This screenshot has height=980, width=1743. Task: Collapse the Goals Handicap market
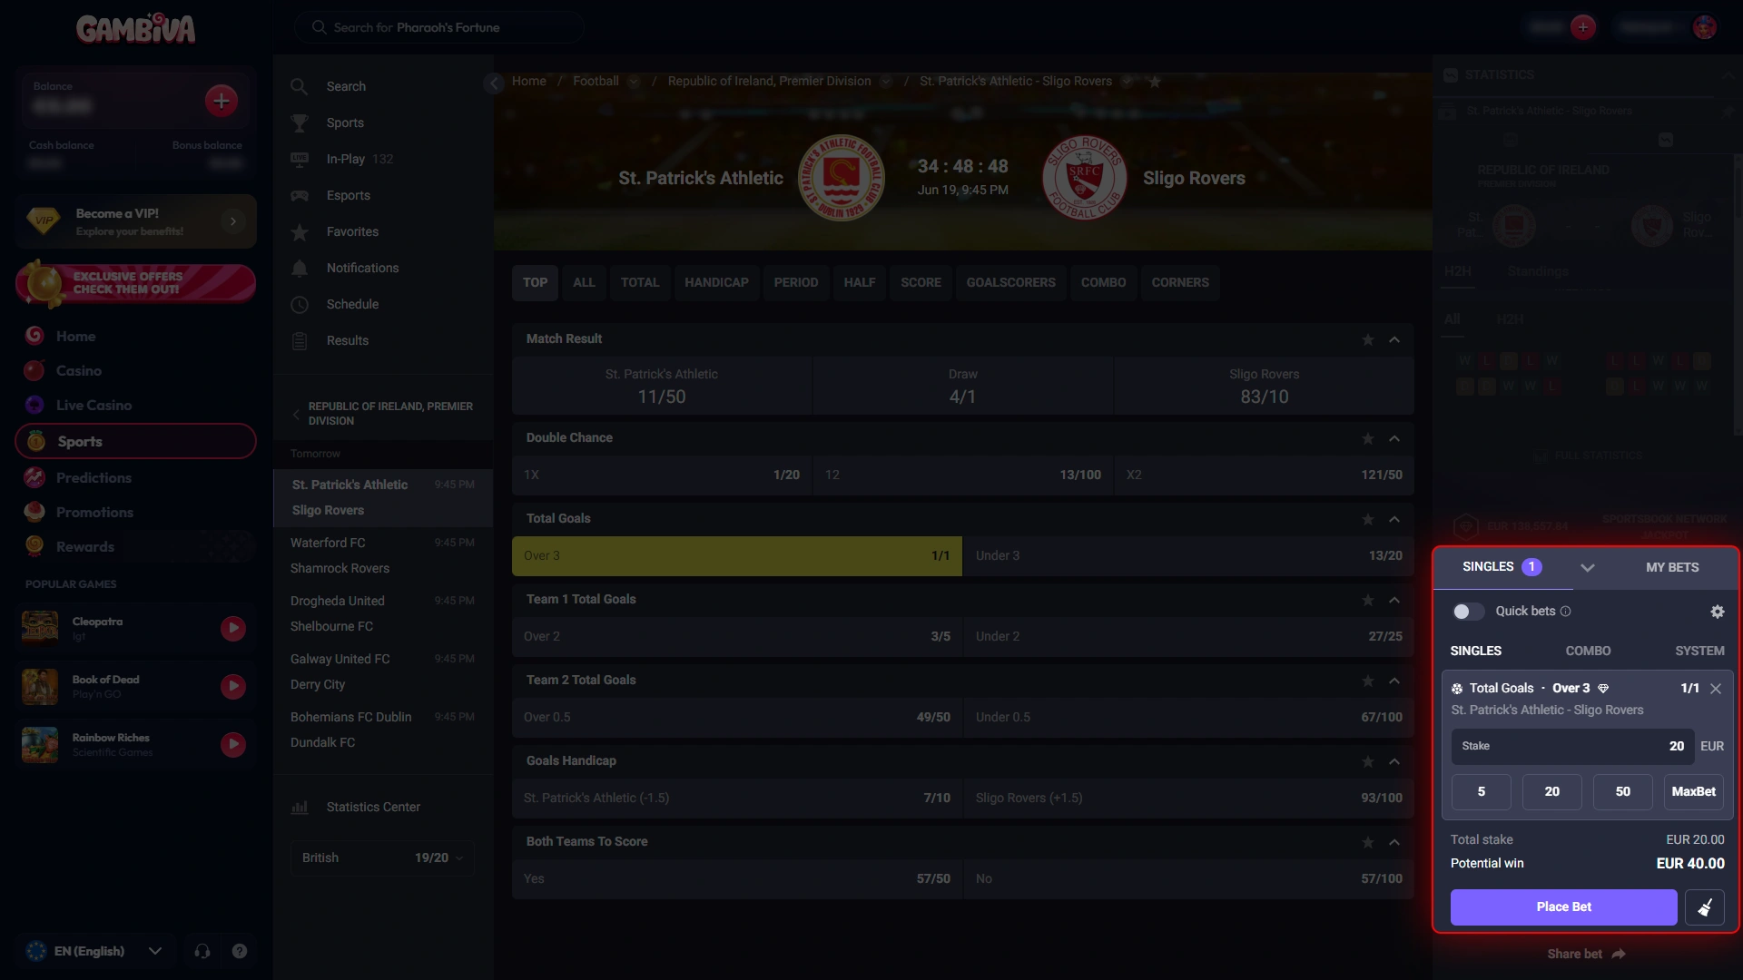coord(1394,761)
